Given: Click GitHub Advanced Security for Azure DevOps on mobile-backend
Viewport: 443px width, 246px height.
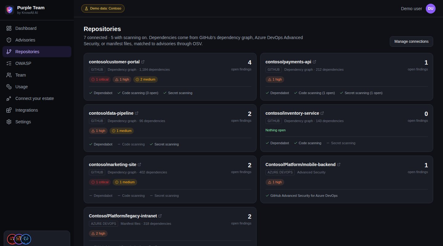Looking at the screenshot, I should pyautogui.click(x=301, y=196).
